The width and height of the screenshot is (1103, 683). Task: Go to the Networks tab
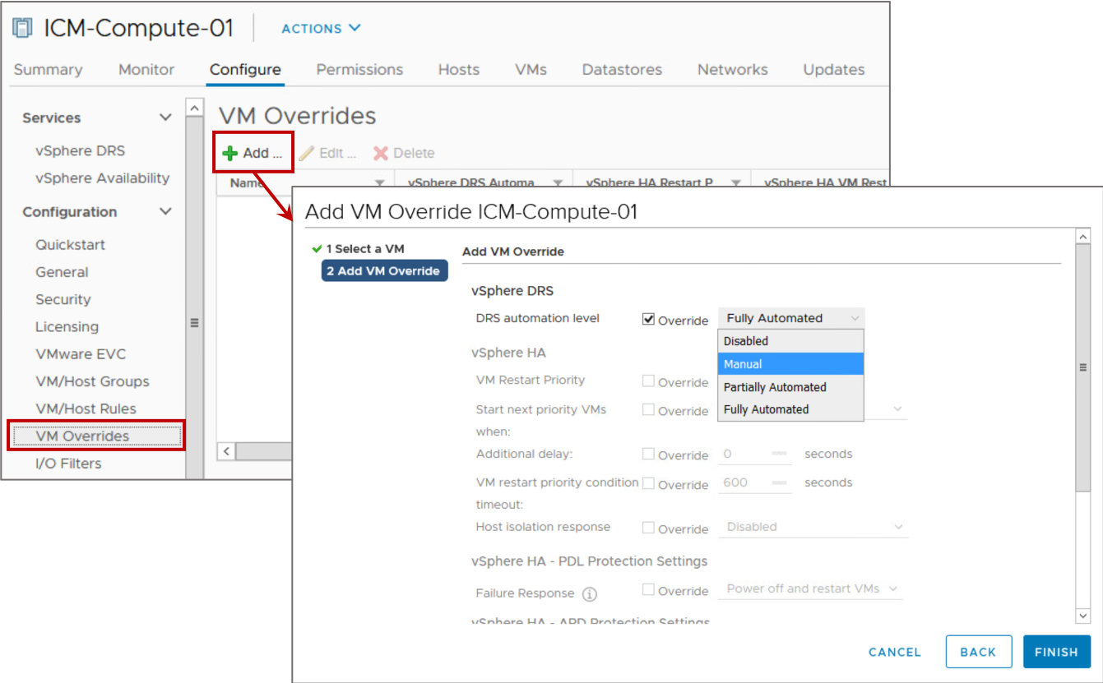(733, 70)
